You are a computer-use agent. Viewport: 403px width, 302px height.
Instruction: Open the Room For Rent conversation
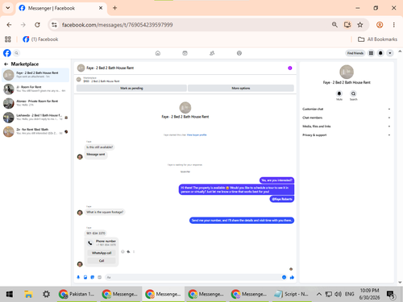tap(35, 89)
